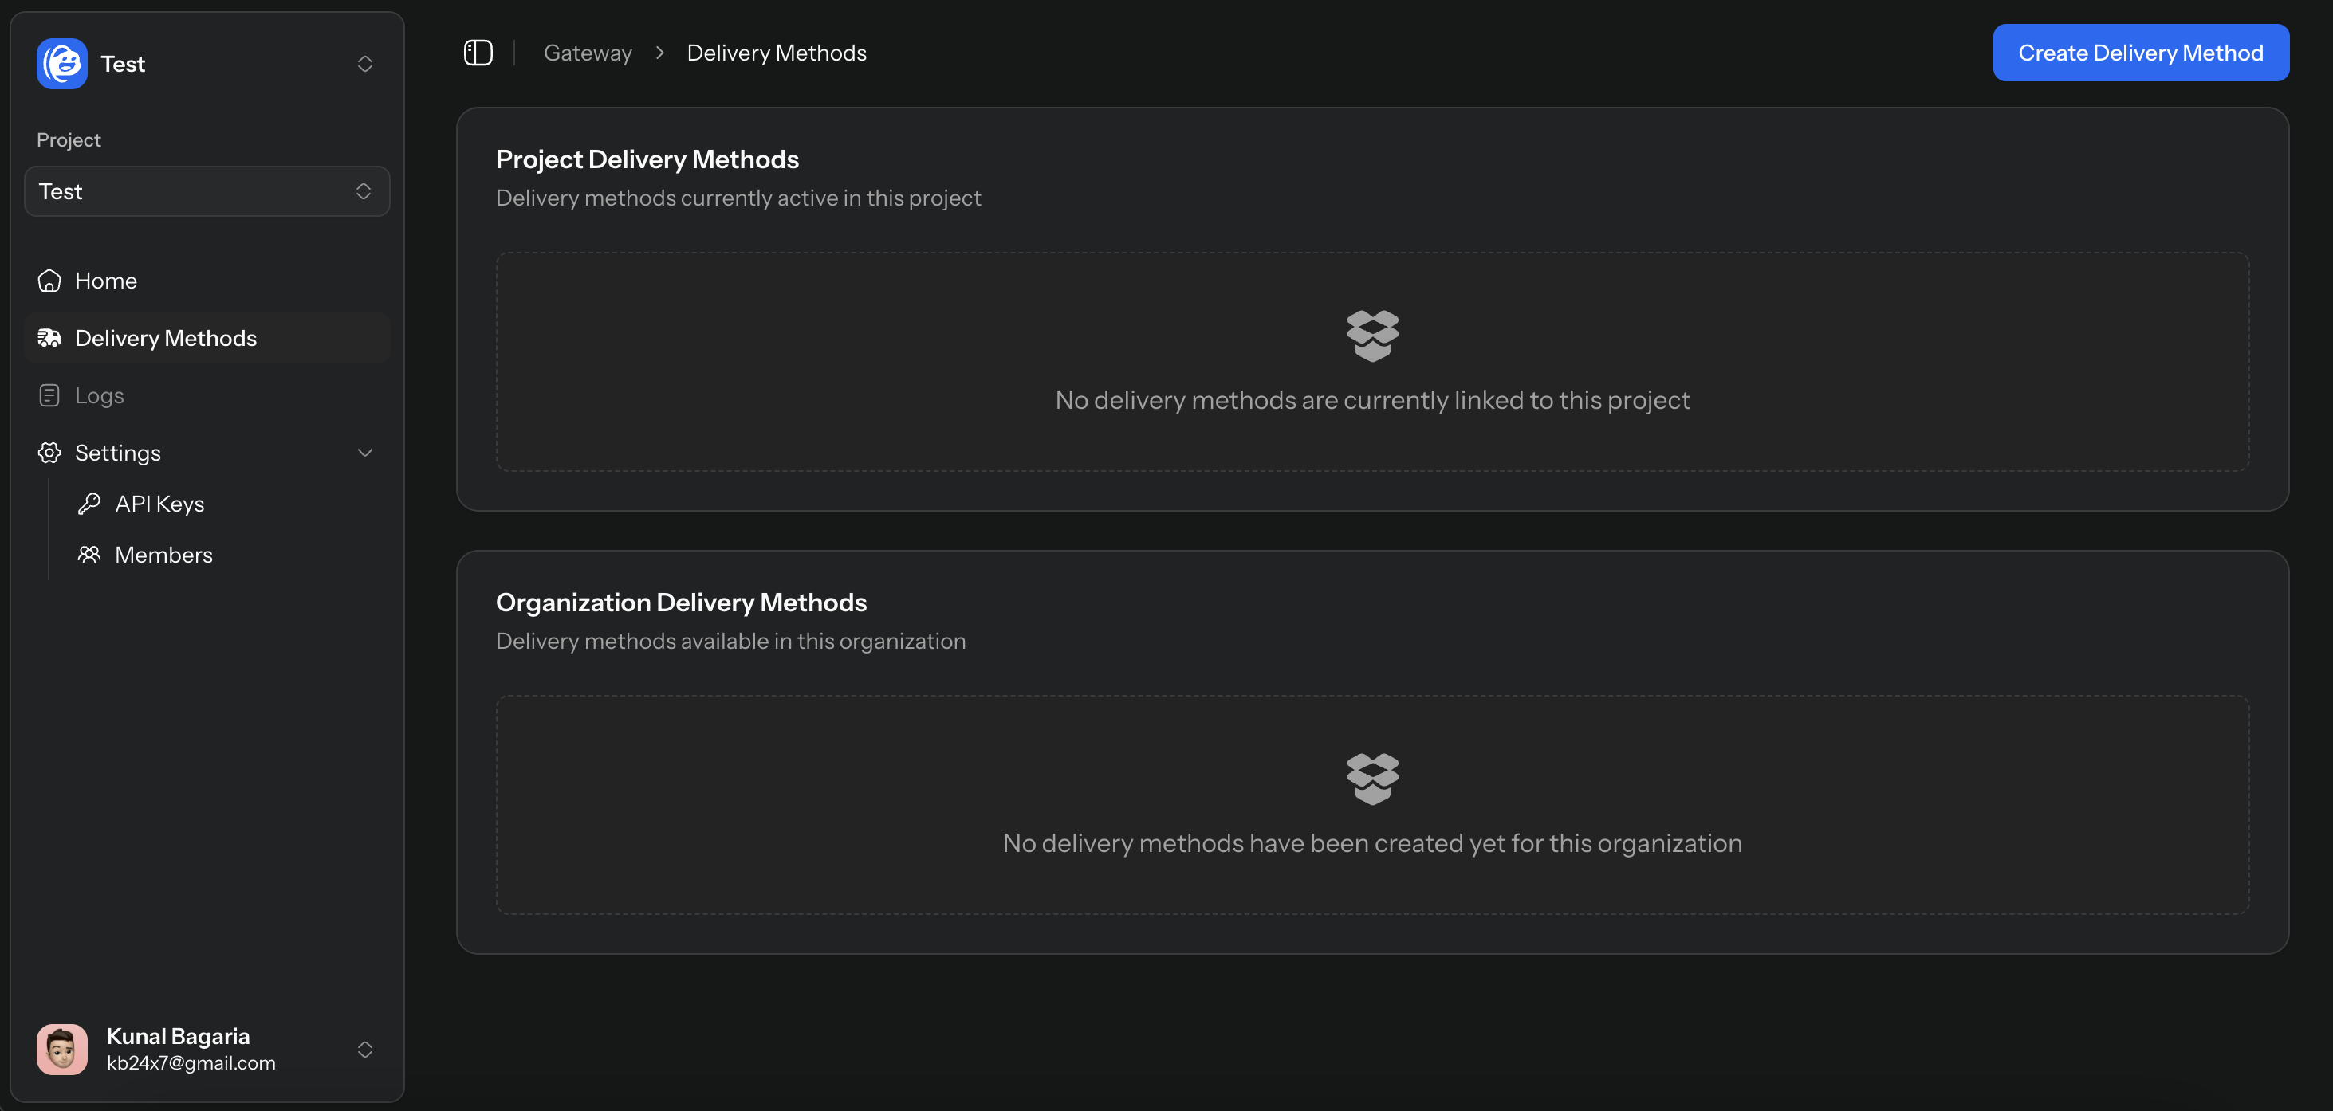The image size is (2333, 1111).
Task: Click Create Delivery Method button
Action: pos(2140,53)
